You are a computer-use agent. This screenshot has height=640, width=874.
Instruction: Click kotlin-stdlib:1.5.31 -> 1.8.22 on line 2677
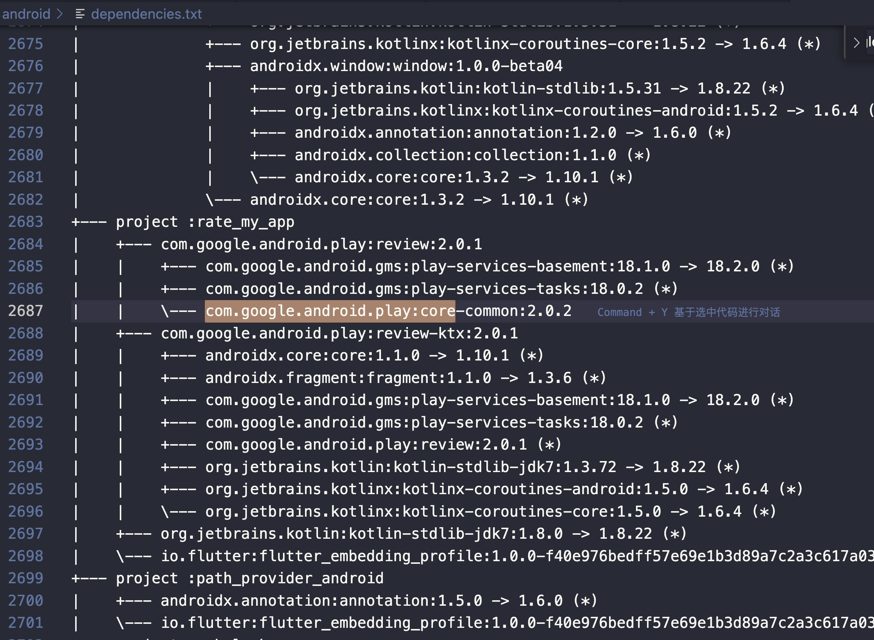540,88
